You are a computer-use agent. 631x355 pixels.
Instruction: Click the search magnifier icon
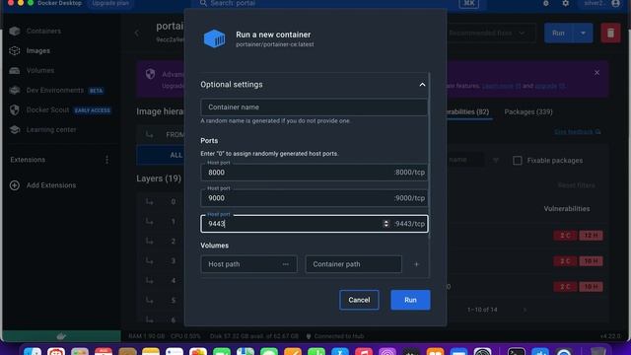click(203, 3)
